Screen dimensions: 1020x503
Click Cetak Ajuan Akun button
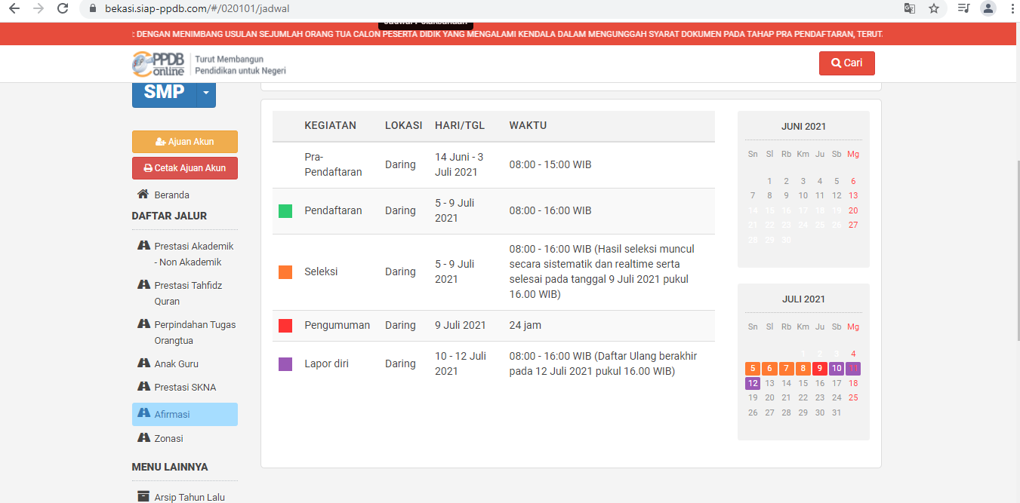point(185,168)
